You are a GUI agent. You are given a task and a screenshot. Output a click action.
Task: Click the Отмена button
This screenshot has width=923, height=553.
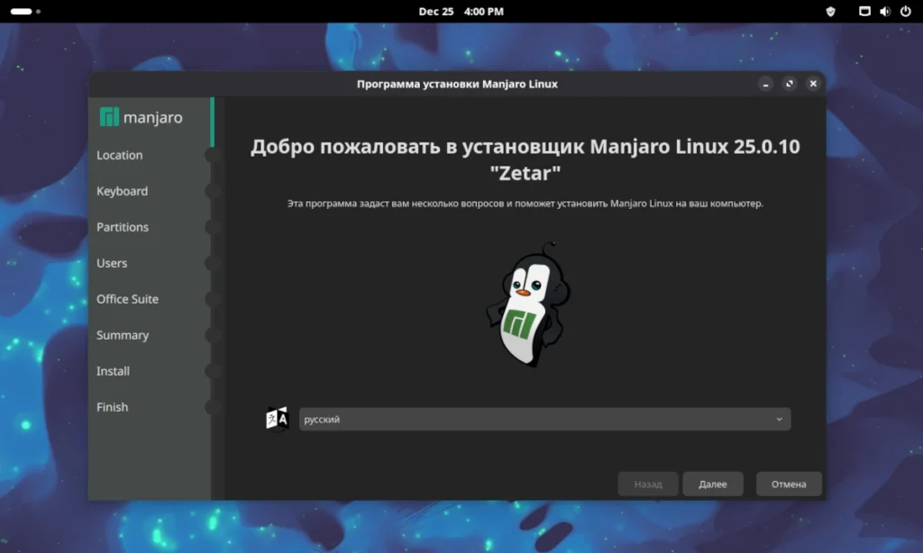788,484
